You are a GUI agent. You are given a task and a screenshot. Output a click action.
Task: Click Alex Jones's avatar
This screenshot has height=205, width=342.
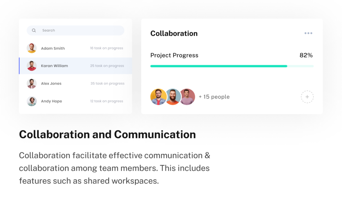click(x=32, y=84)
